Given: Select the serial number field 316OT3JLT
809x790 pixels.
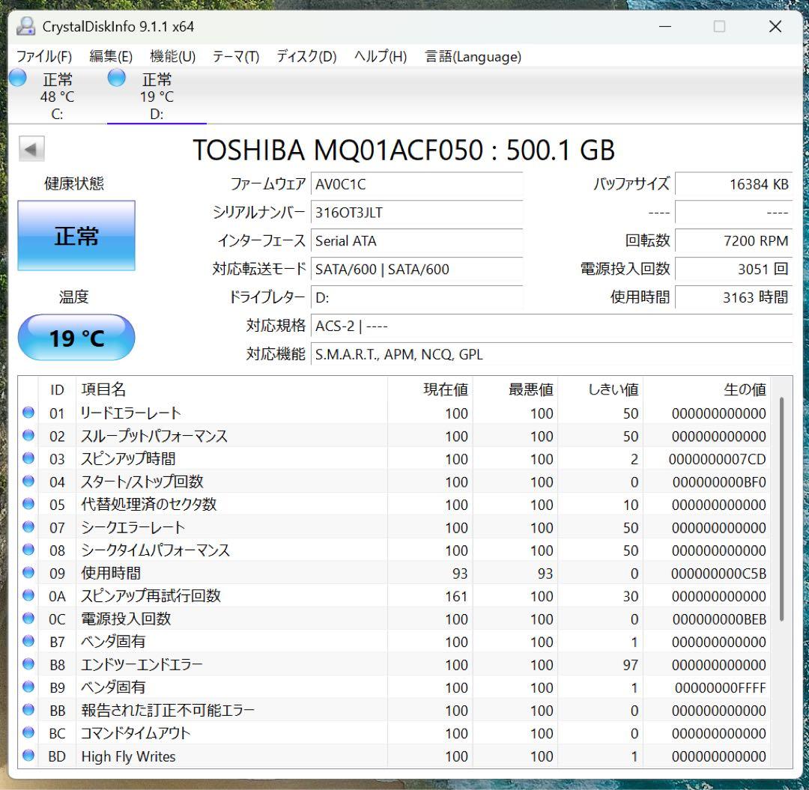Looking at the screenshot, I should 417,213.
